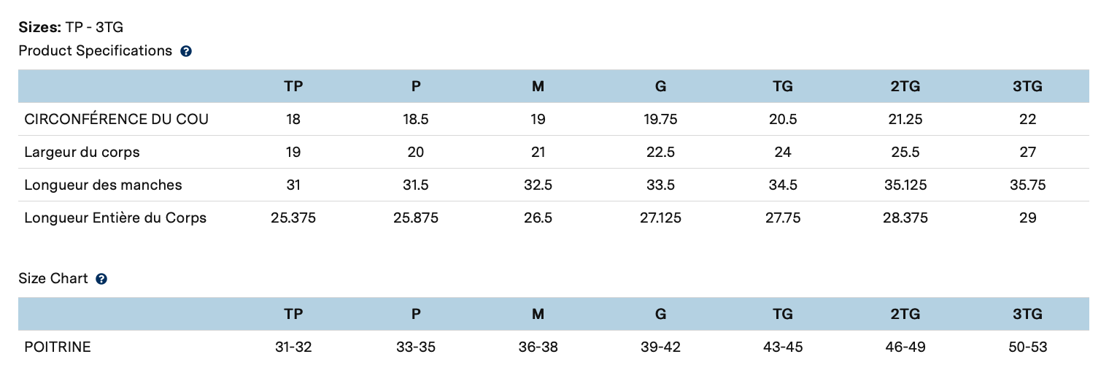This screenshot has height=392, width=1109.
Task: Select the 31-32 chest value for TP
Action: pyautogui.click(x=293, y=347)
